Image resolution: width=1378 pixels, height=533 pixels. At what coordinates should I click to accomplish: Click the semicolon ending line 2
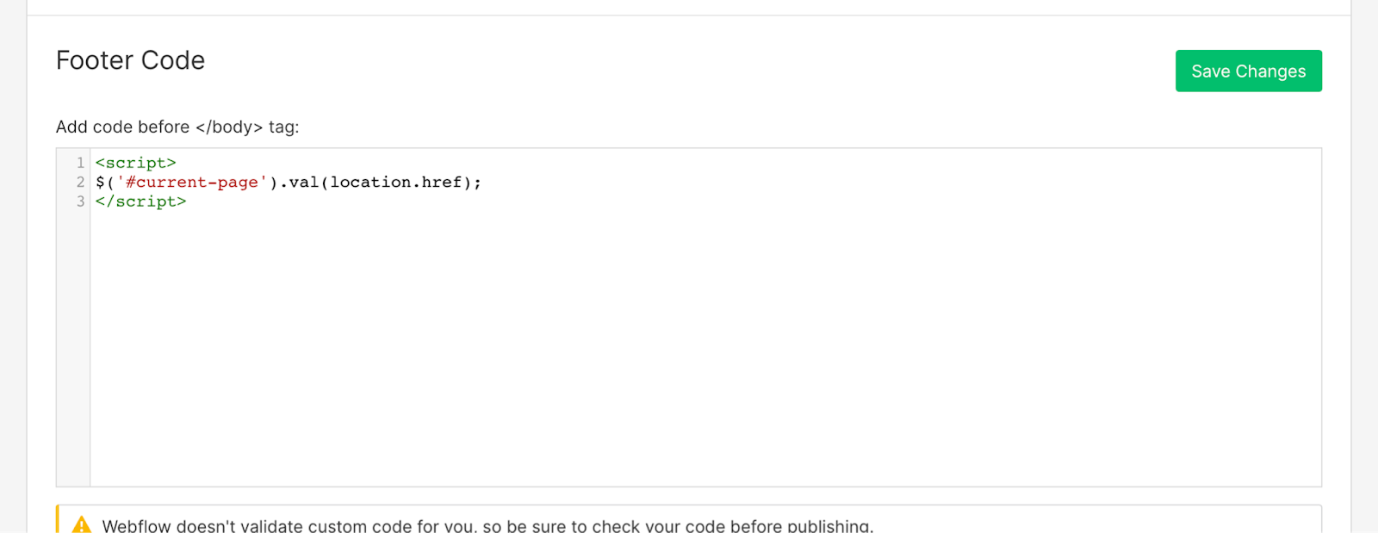click(x=477, y=182)
